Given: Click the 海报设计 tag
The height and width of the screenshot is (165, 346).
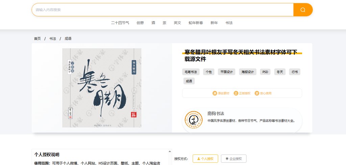Looking at the screenshot, I should (x=248, y=72).
